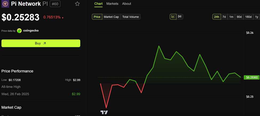Select the 24h time range
Screen dimensions: 260x116
[x=217, y=17]
